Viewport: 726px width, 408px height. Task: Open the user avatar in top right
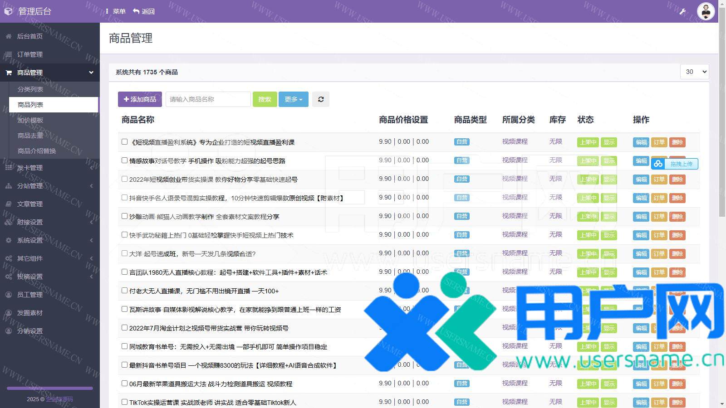coord(706,11)
